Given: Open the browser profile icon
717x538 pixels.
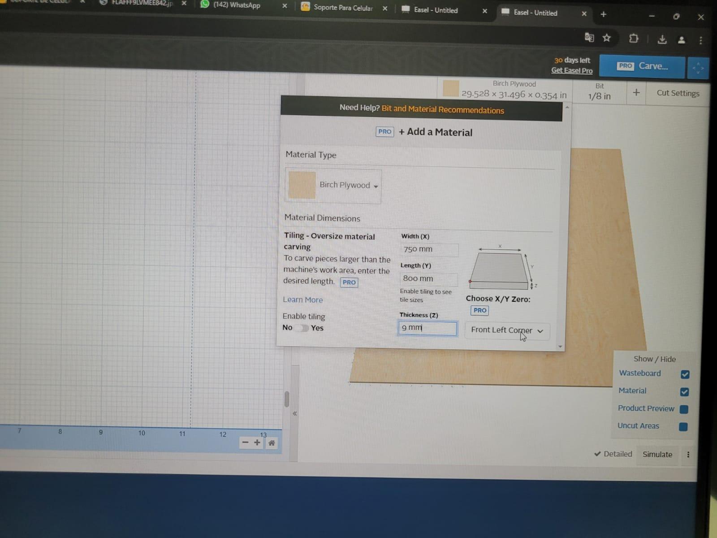Looking at the screenshot, I should 682,40.
